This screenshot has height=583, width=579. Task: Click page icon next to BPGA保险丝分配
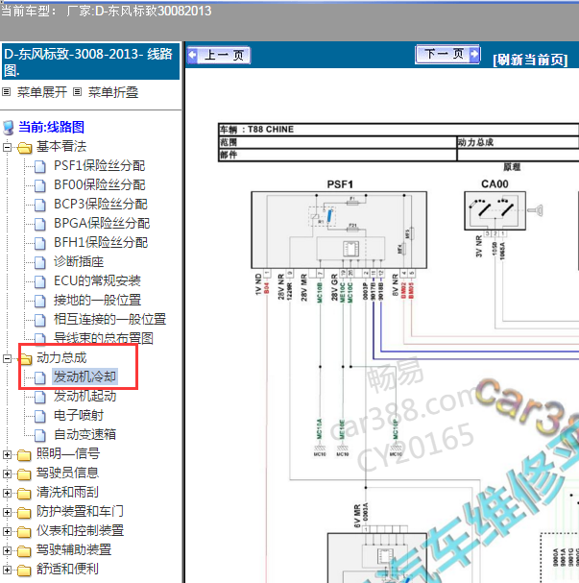[x=40, y=224]
